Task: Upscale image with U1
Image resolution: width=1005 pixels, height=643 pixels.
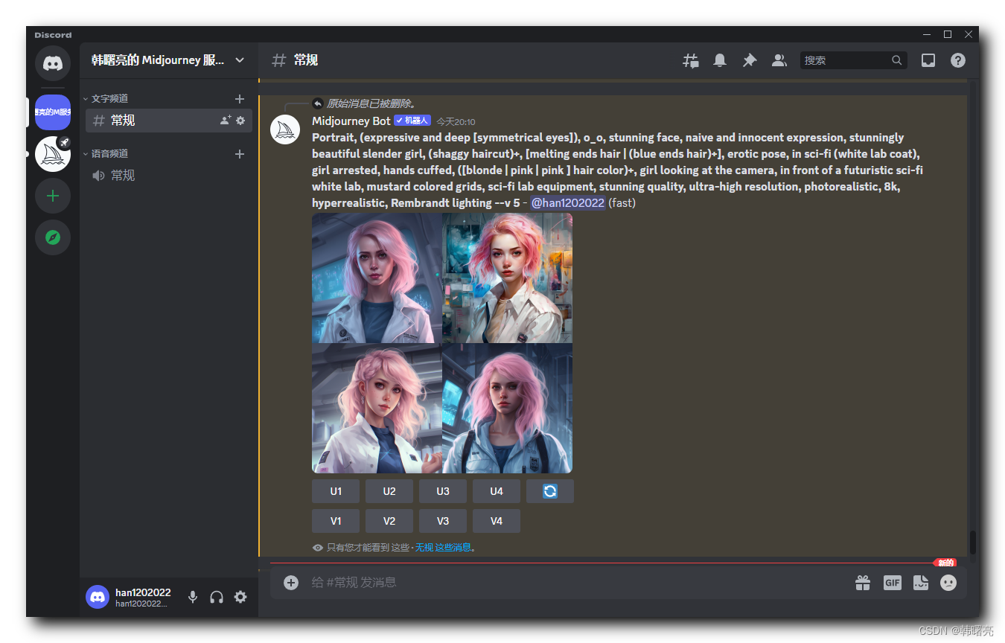Action: coord(336,491)
